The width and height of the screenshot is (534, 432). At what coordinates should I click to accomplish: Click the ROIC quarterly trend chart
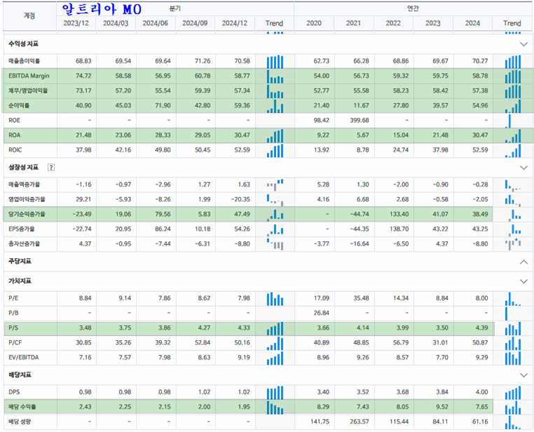point(275,151)
